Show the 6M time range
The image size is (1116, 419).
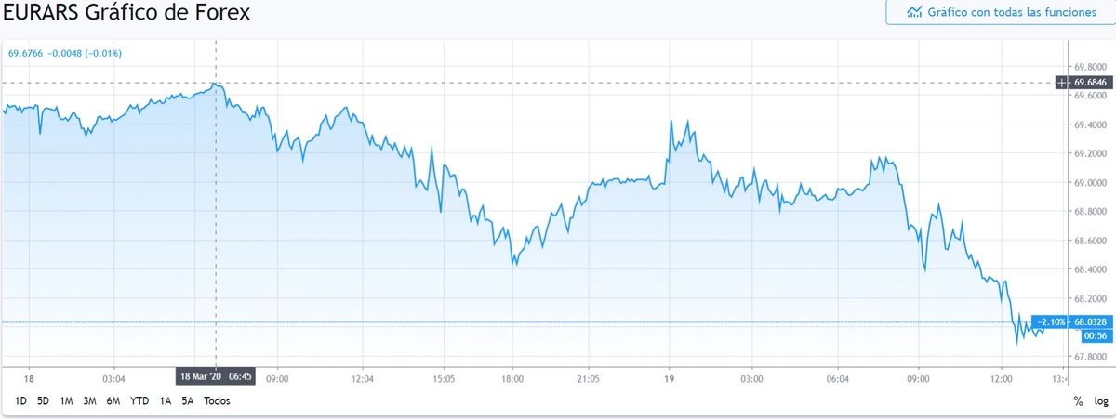click(x=113, y=401)
